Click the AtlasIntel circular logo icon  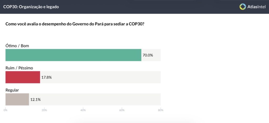coord(243,7)
